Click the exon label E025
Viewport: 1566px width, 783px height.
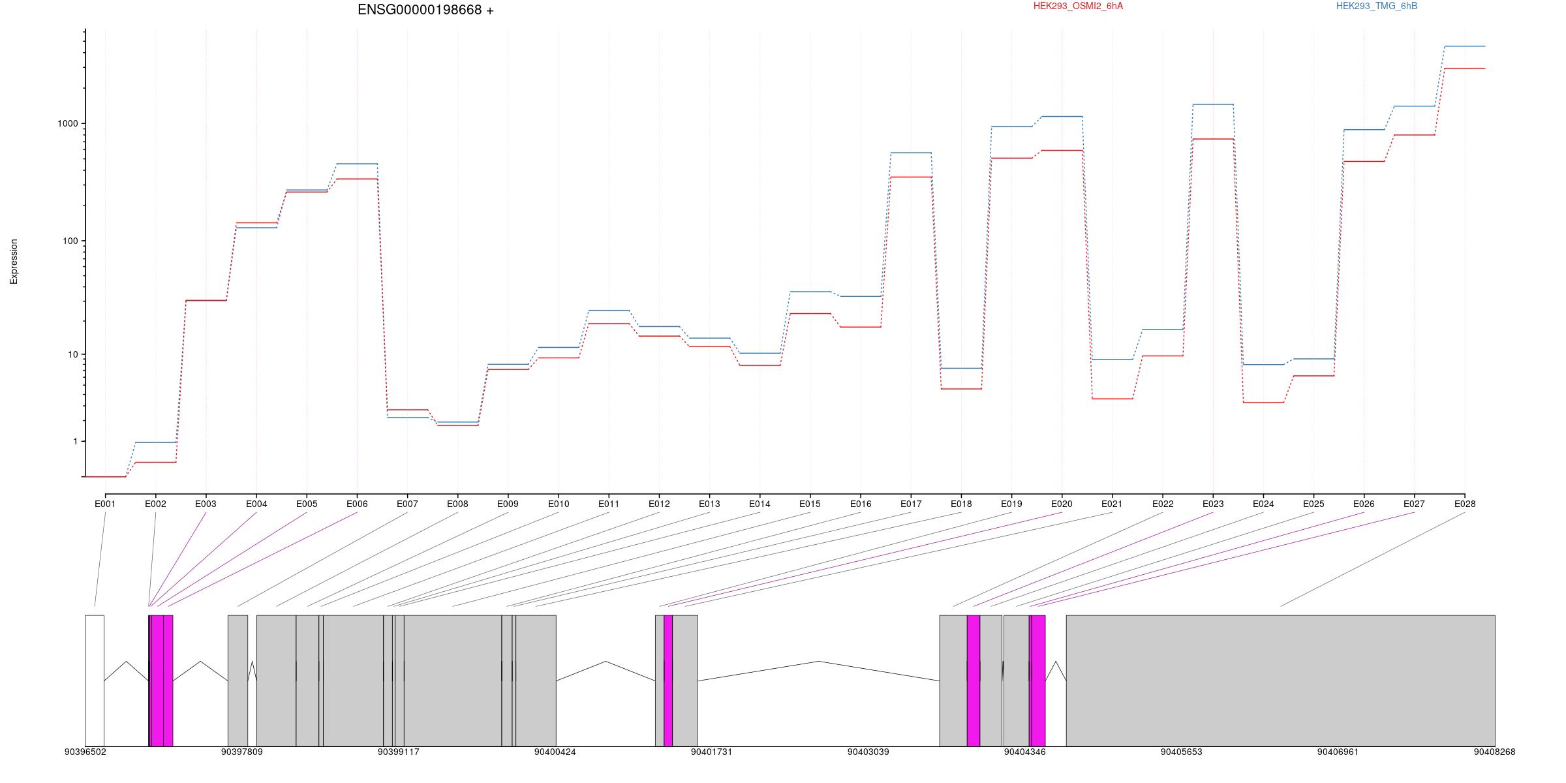click(x=1313, y=504)
